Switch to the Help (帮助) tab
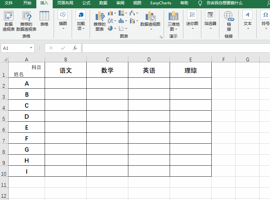The width and height of the screenshot is (270, 200). (184, 3)
